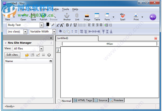Decrease font size with small A
This screenshot has height=111, width=162.
click(58, 25)
